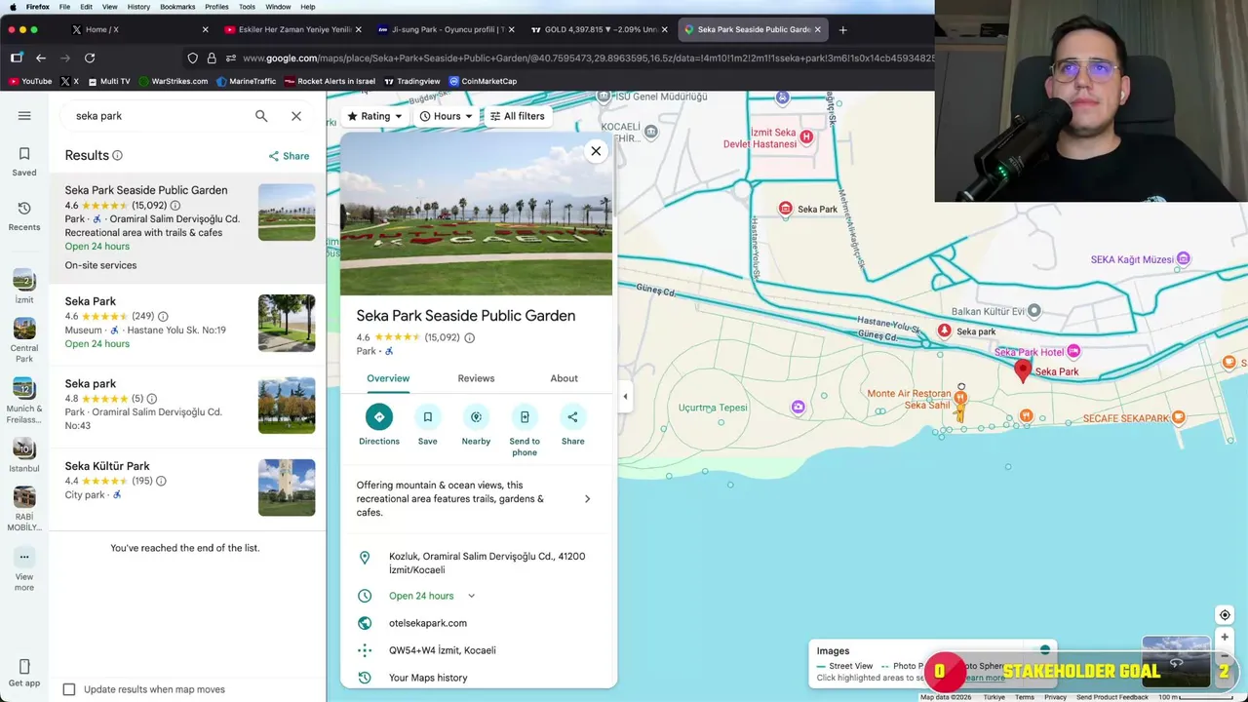
Task: Open All filters
Action: click(517, 116)
